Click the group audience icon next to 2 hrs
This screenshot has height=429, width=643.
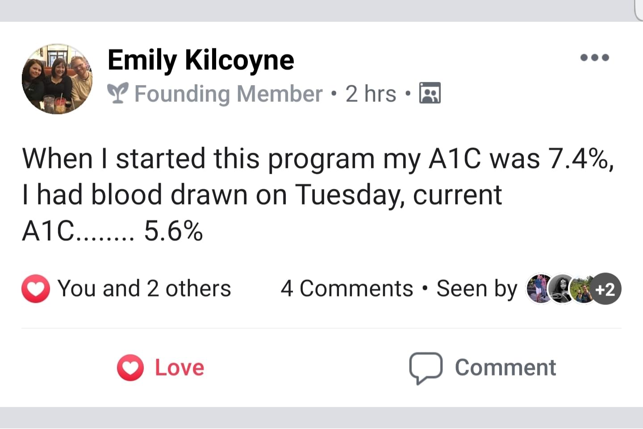click(x=430, y=93)
